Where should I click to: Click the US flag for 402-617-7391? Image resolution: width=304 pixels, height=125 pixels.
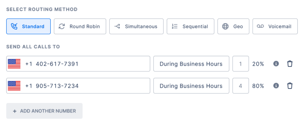pyautogui.click(x=14, y=64)
